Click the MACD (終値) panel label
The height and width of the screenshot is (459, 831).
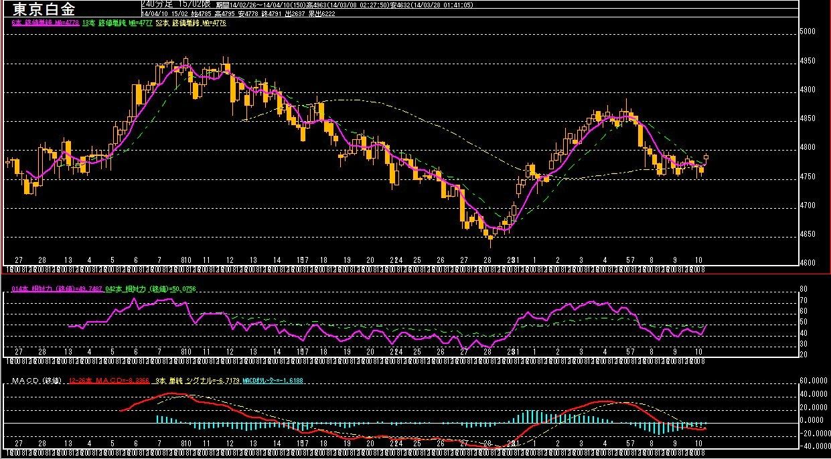point(35,381)
